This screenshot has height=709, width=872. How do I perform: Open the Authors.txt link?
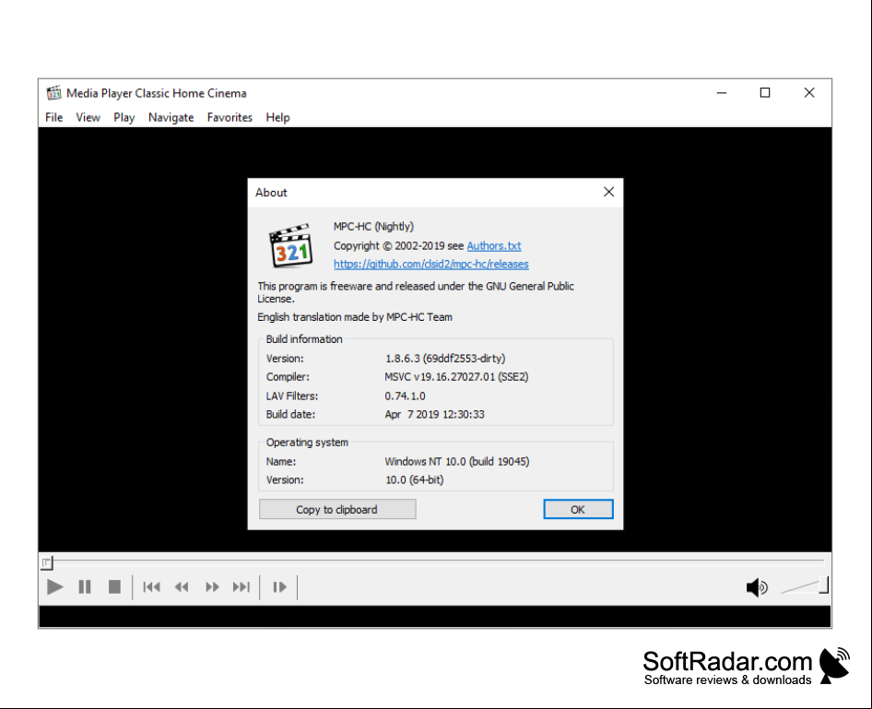(494, 246)
